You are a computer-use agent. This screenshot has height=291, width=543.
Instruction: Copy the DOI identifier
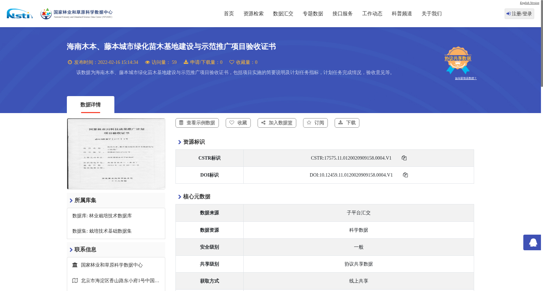click(x=405, y=175)
